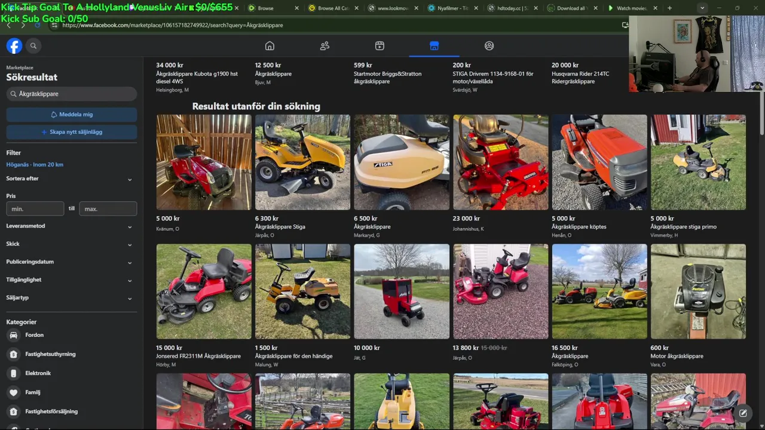The height and width of the screenshot is (430, 765).
Task: Open the Familj category link
Action: coord(32,392)
